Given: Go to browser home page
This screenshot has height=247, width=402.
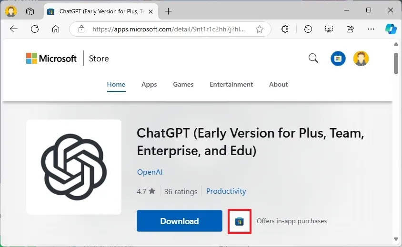Looking at the screenshot, I should (x=56, y=29).
